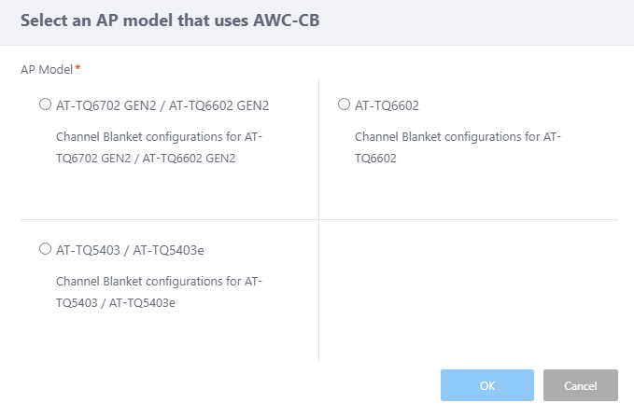634x417 pixels.
Task: Select the AT-TQ6702 GEN2 / AT-TQ6602 GEN2 radio button
Action: click(x=45, y=104)
